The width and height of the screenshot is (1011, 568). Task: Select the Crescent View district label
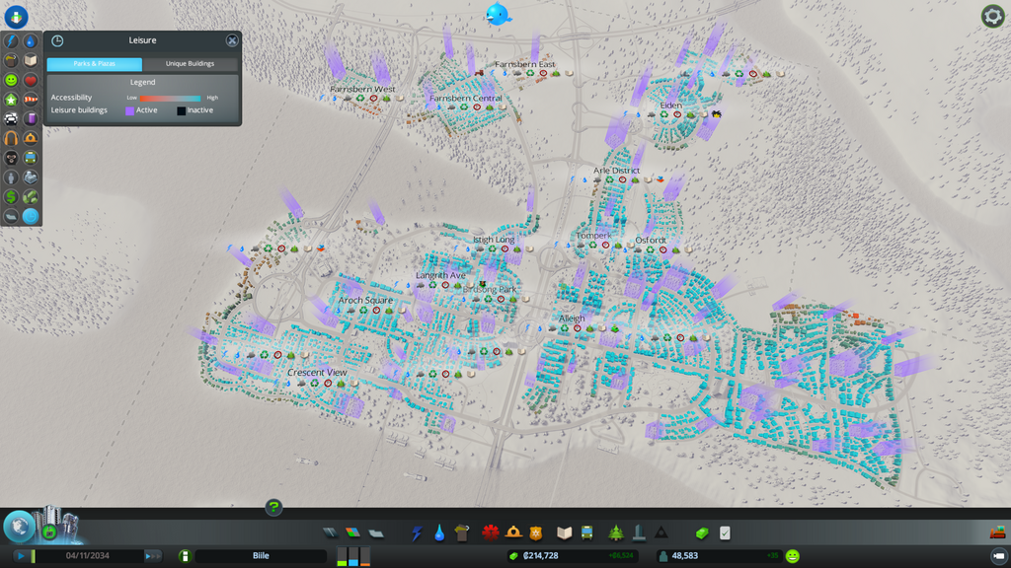tap(317, 372)
